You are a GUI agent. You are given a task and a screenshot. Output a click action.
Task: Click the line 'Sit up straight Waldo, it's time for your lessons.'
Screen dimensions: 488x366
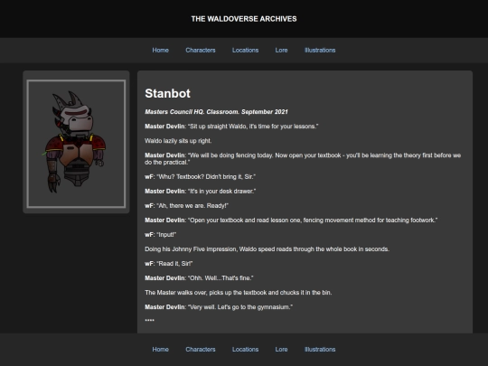pyautogui.click(x=231, y=127)
